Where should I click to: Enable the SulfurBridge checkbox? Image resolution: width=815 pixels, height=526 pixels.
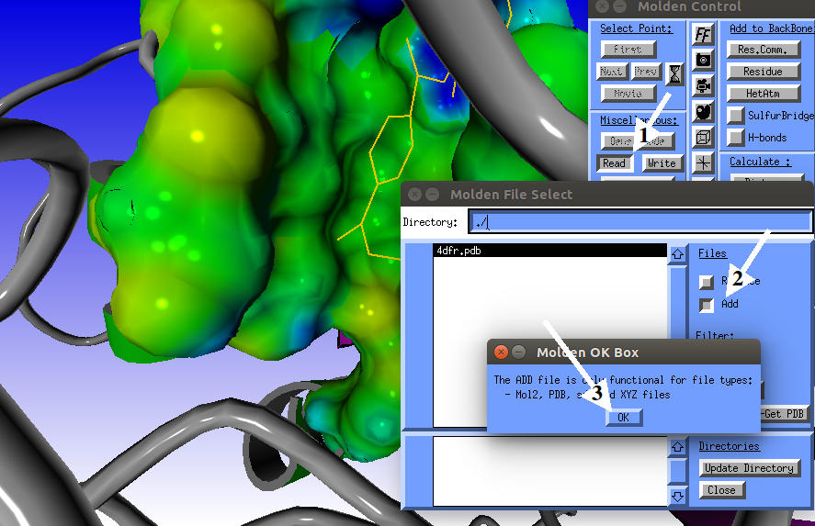pos(736,116)
